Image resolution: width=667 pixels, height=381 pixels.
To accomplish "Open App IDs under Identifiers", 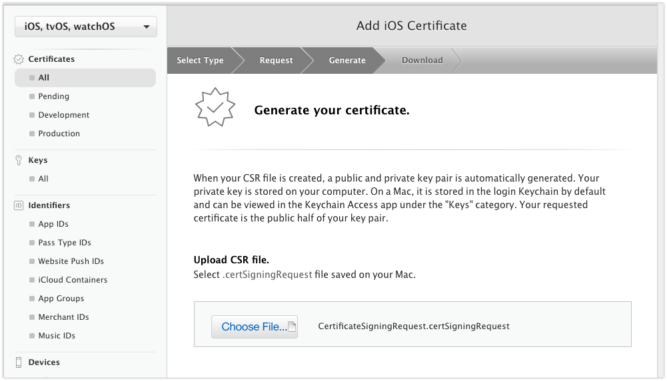I will pos(53,224).
